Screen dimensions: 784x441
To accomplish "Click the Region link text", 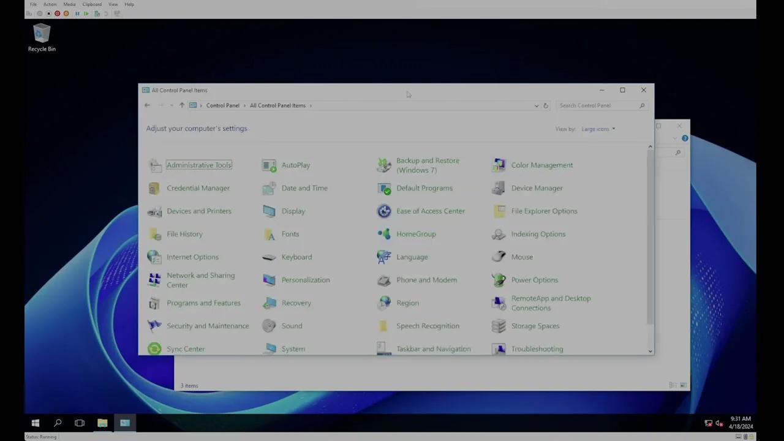I will [x=407, y=303].
